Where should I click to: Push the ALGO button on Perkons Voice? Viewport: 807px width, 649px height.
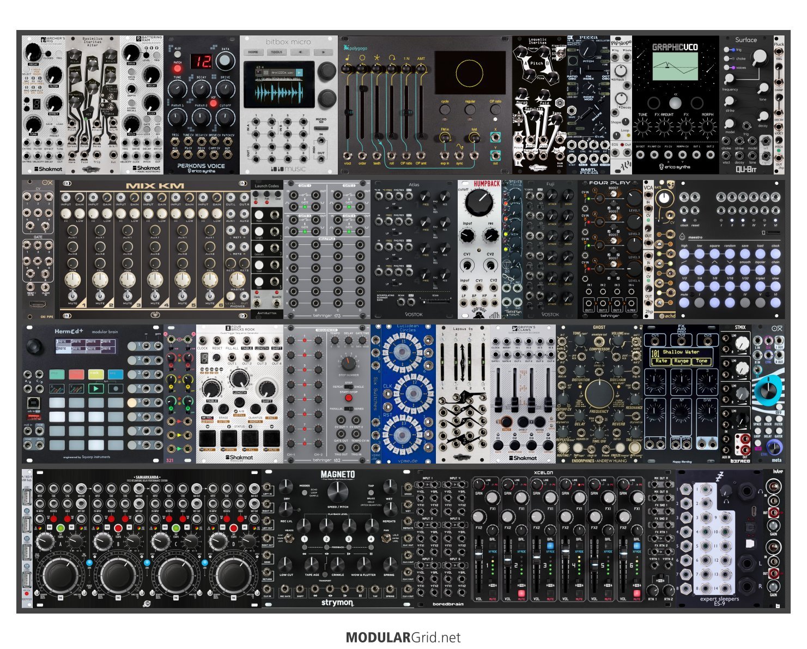(178, 55)
